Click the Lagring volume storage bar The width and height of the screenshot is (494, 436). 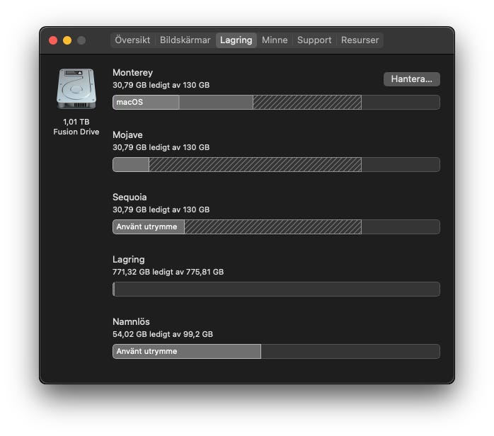click(x=276, y=289)
